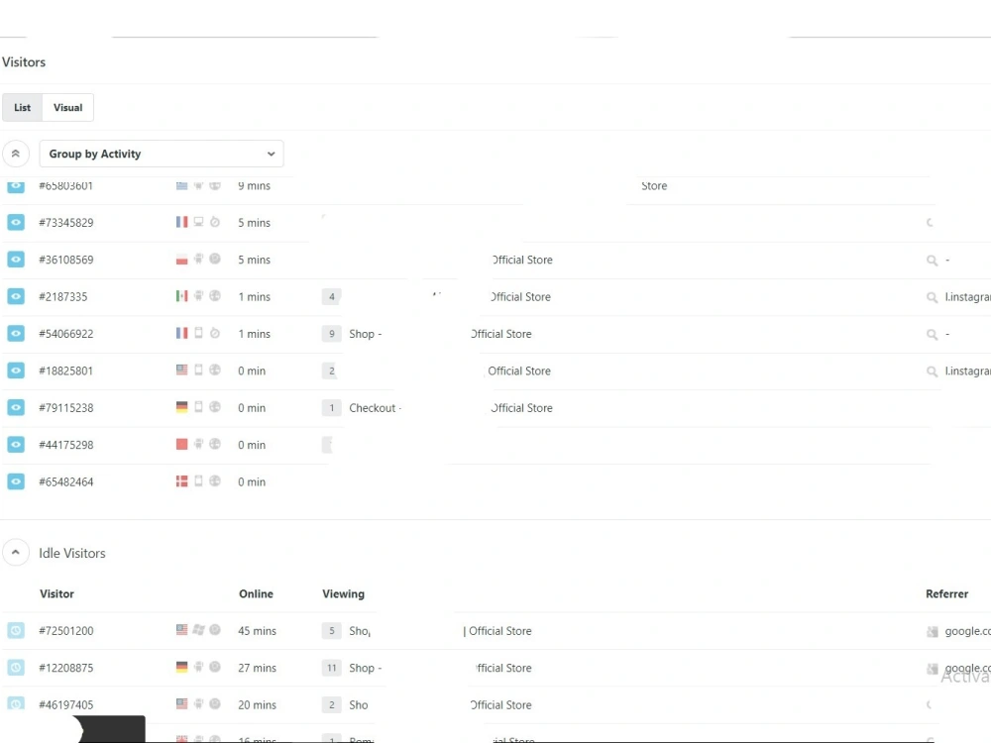Image resolution: width=991 pixels, height=743 pixels.
Task: Click eye icon for visitor #79115238
Action: tap(16, 407)
